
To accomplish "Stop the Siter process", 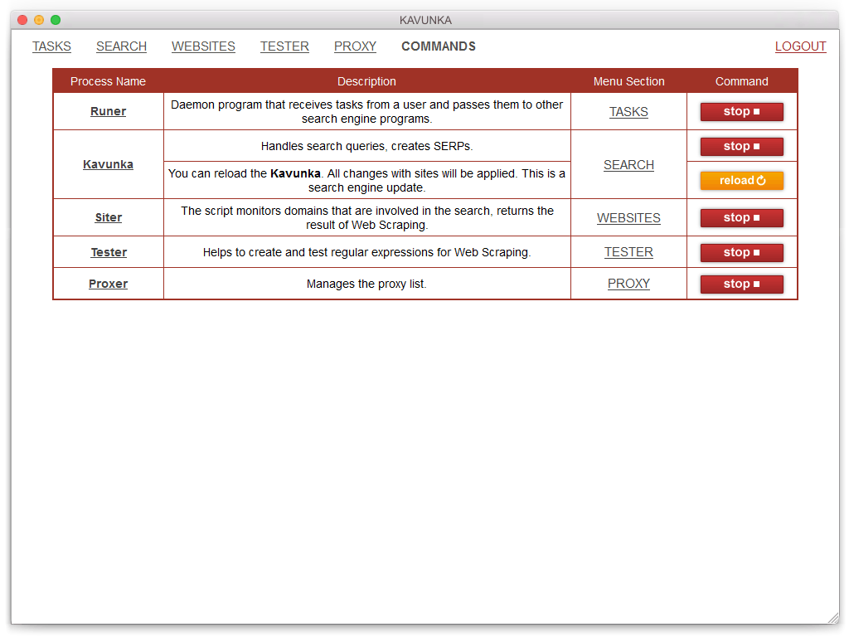I will click(x=741, y=218).
